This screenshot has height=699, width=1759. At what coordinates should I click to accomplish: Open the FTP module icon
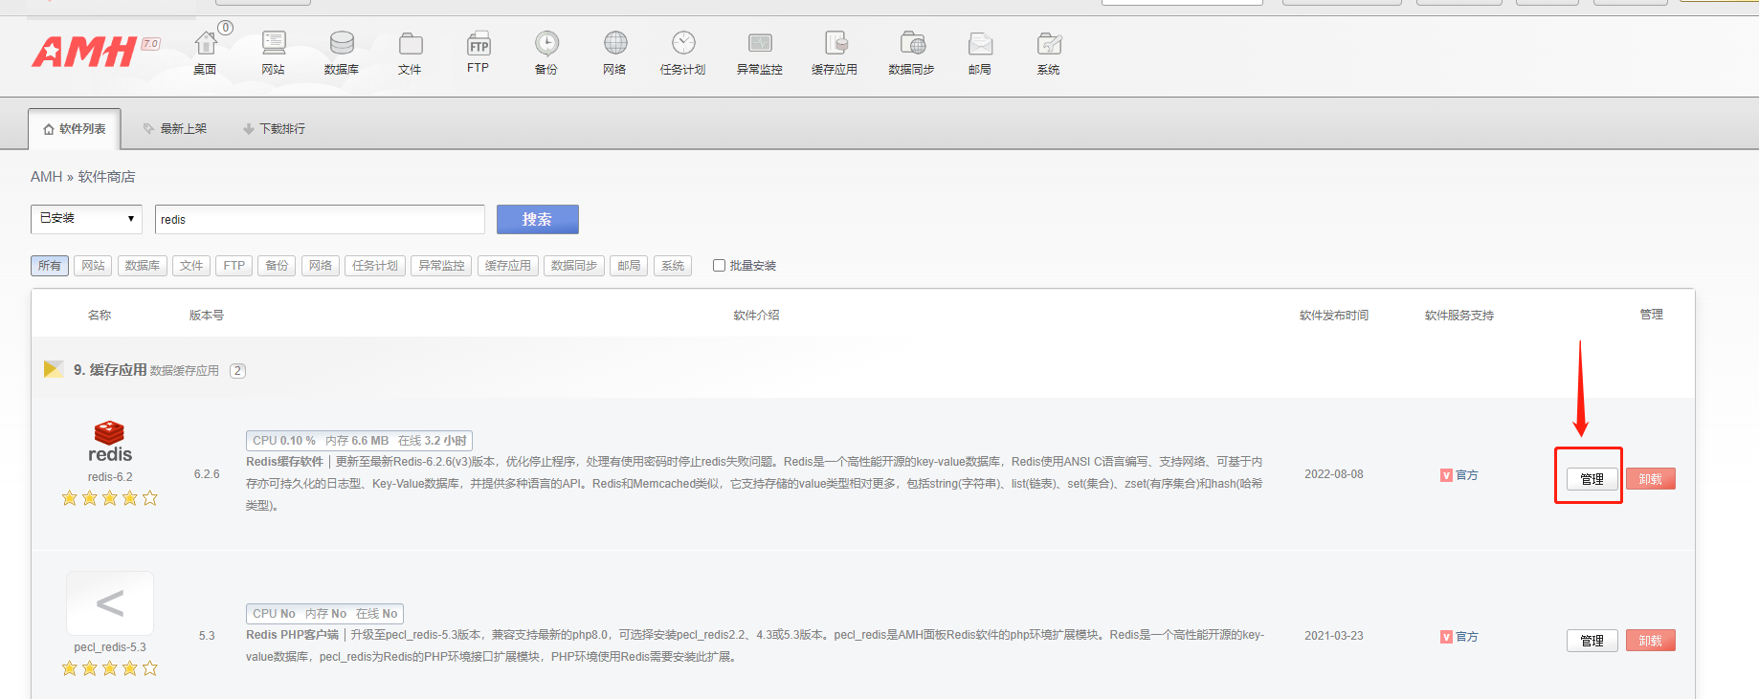479,44
